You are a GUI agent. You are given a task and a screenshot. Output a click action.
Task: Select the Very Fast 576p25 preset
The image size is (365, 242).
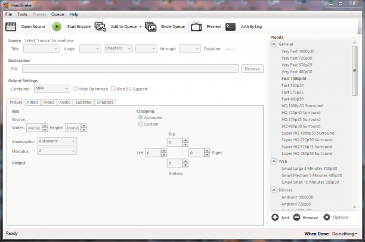click(x=296, y=65)
